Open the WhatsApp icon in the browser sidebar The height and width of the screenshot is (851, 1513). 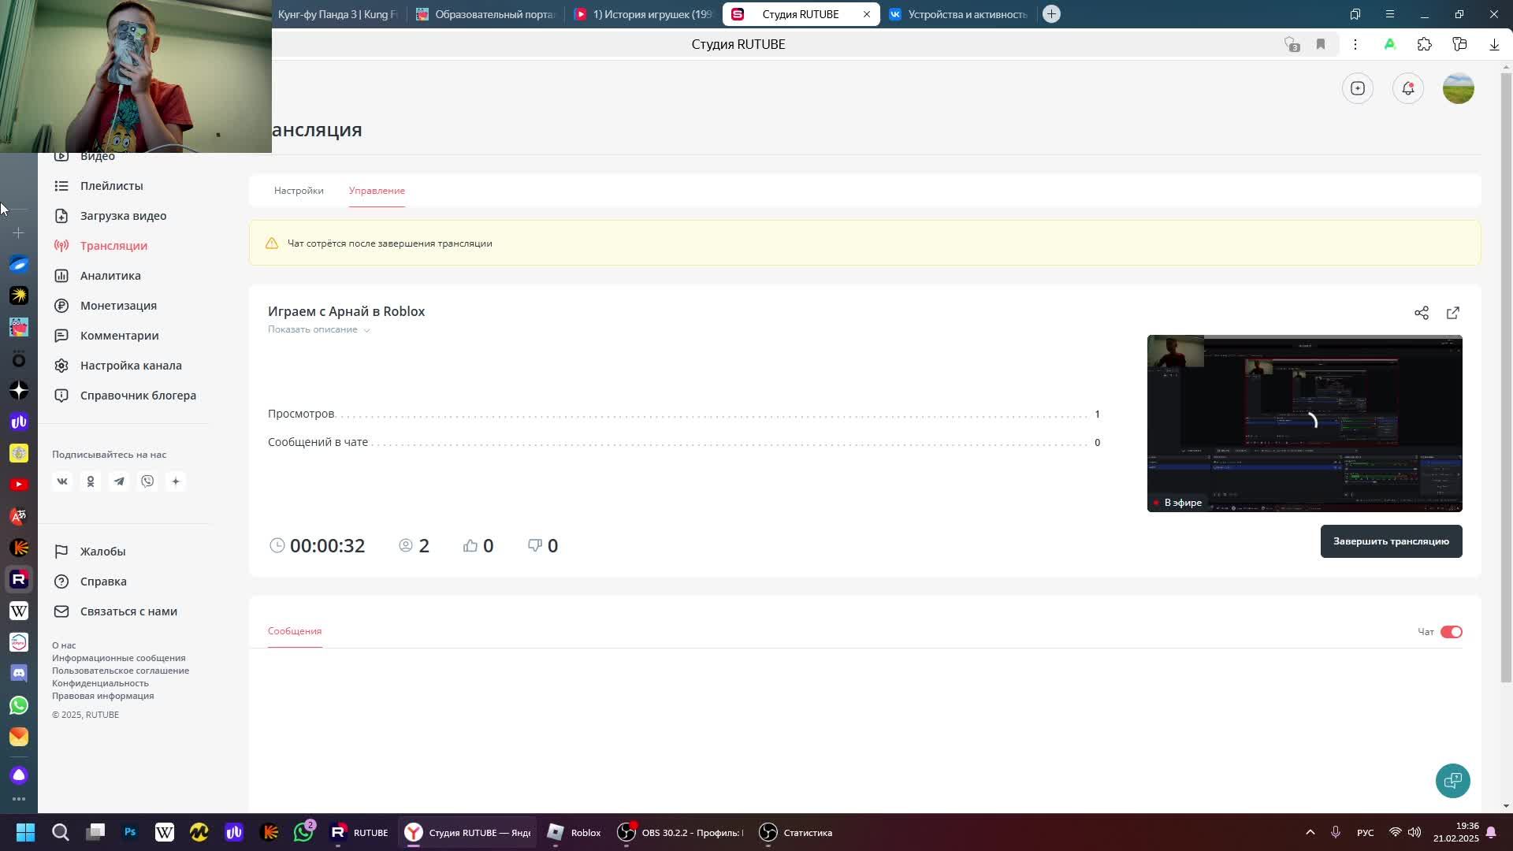point(19,705)
